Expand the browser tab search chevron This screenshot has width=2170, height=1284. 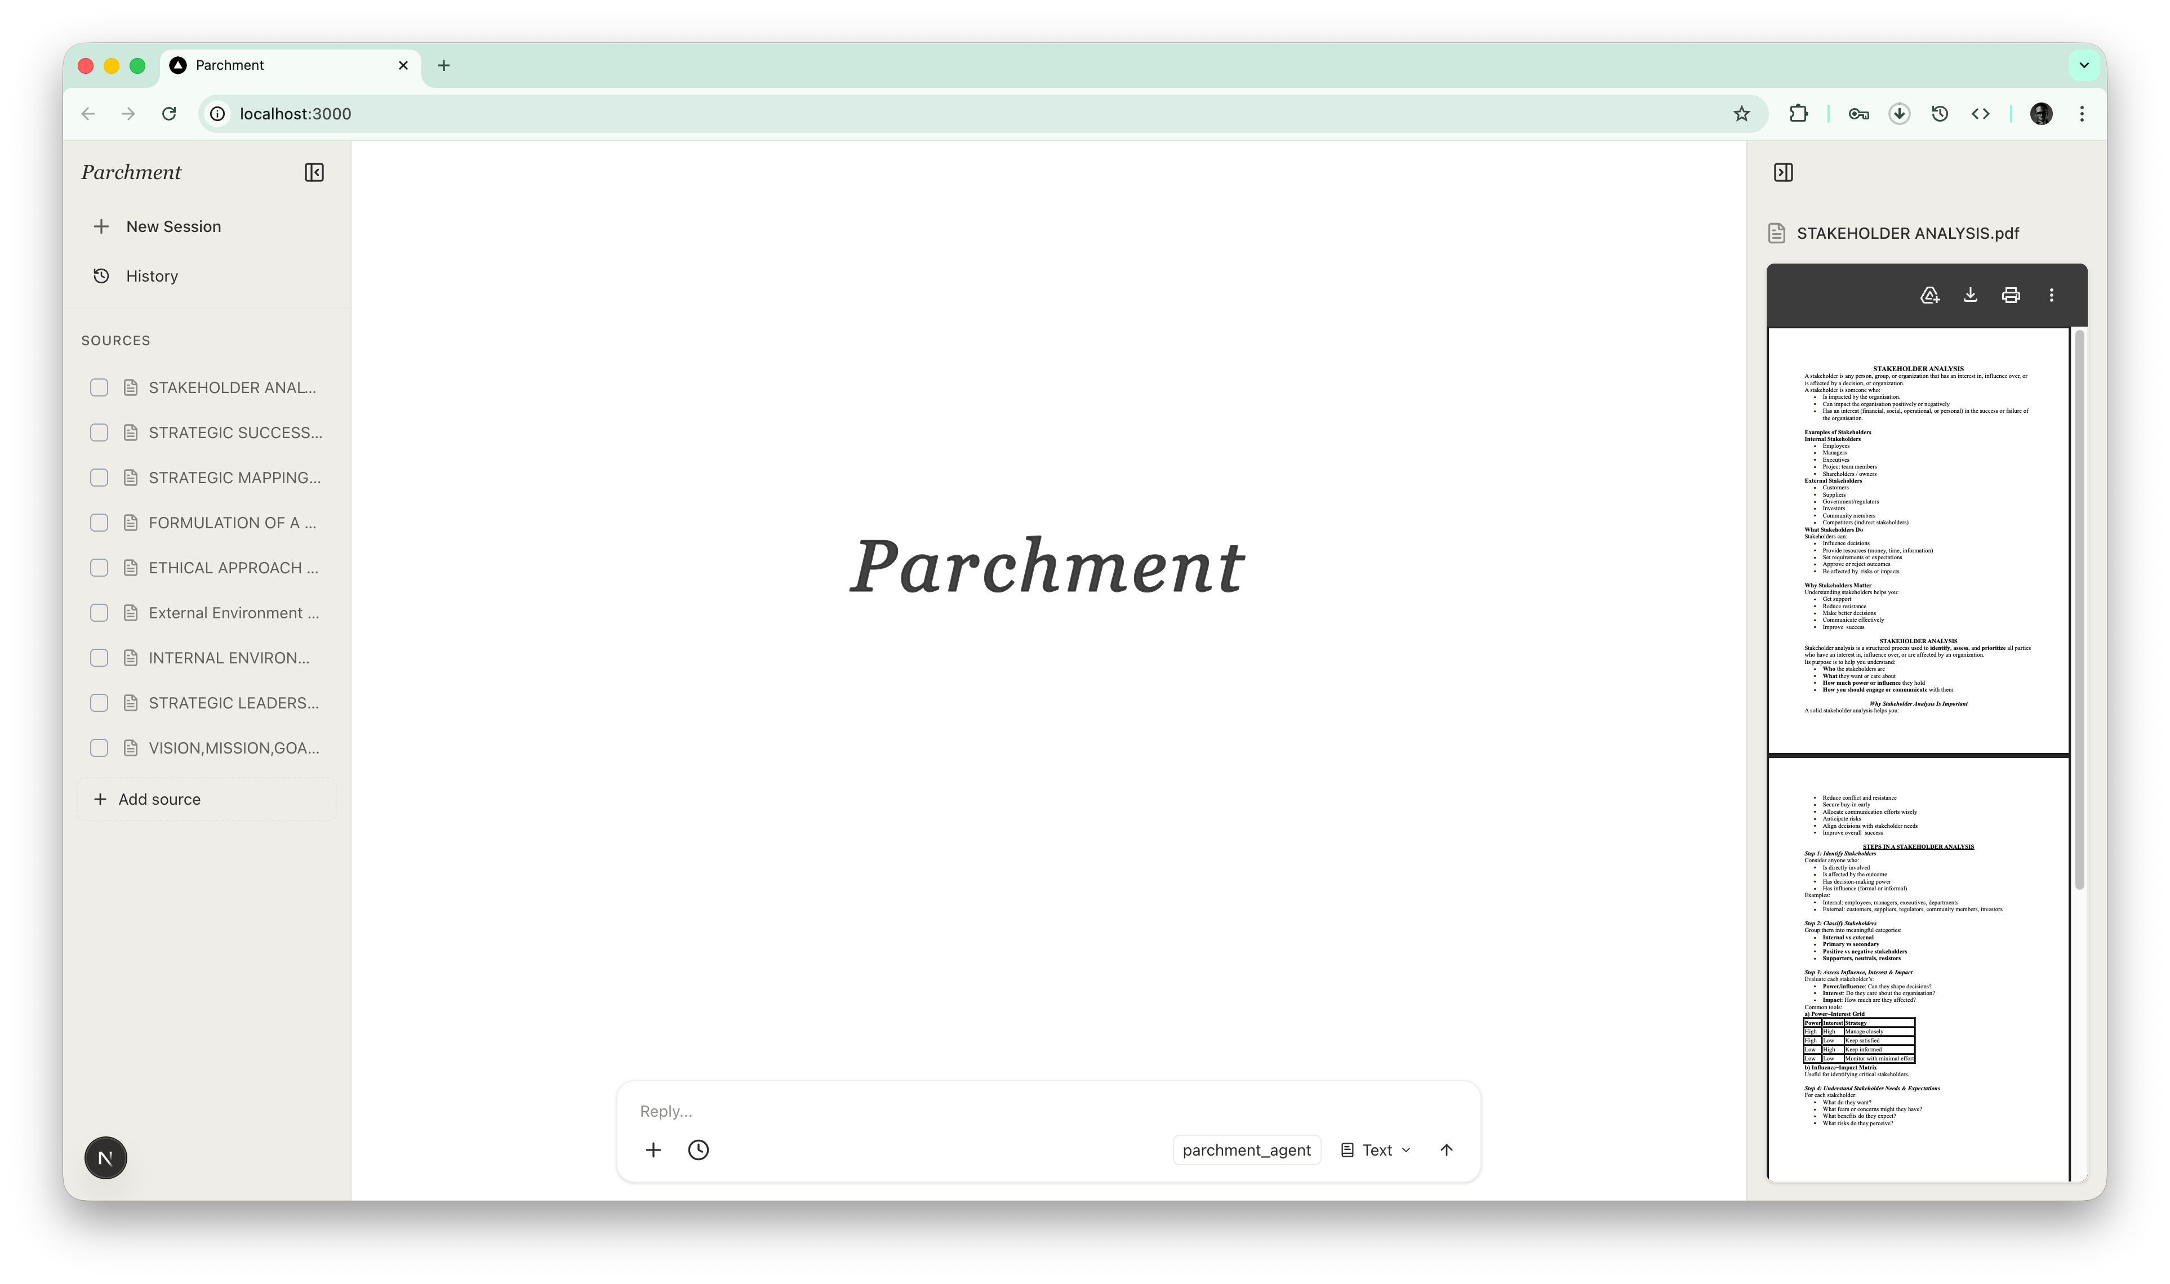tap(2083, 65)
